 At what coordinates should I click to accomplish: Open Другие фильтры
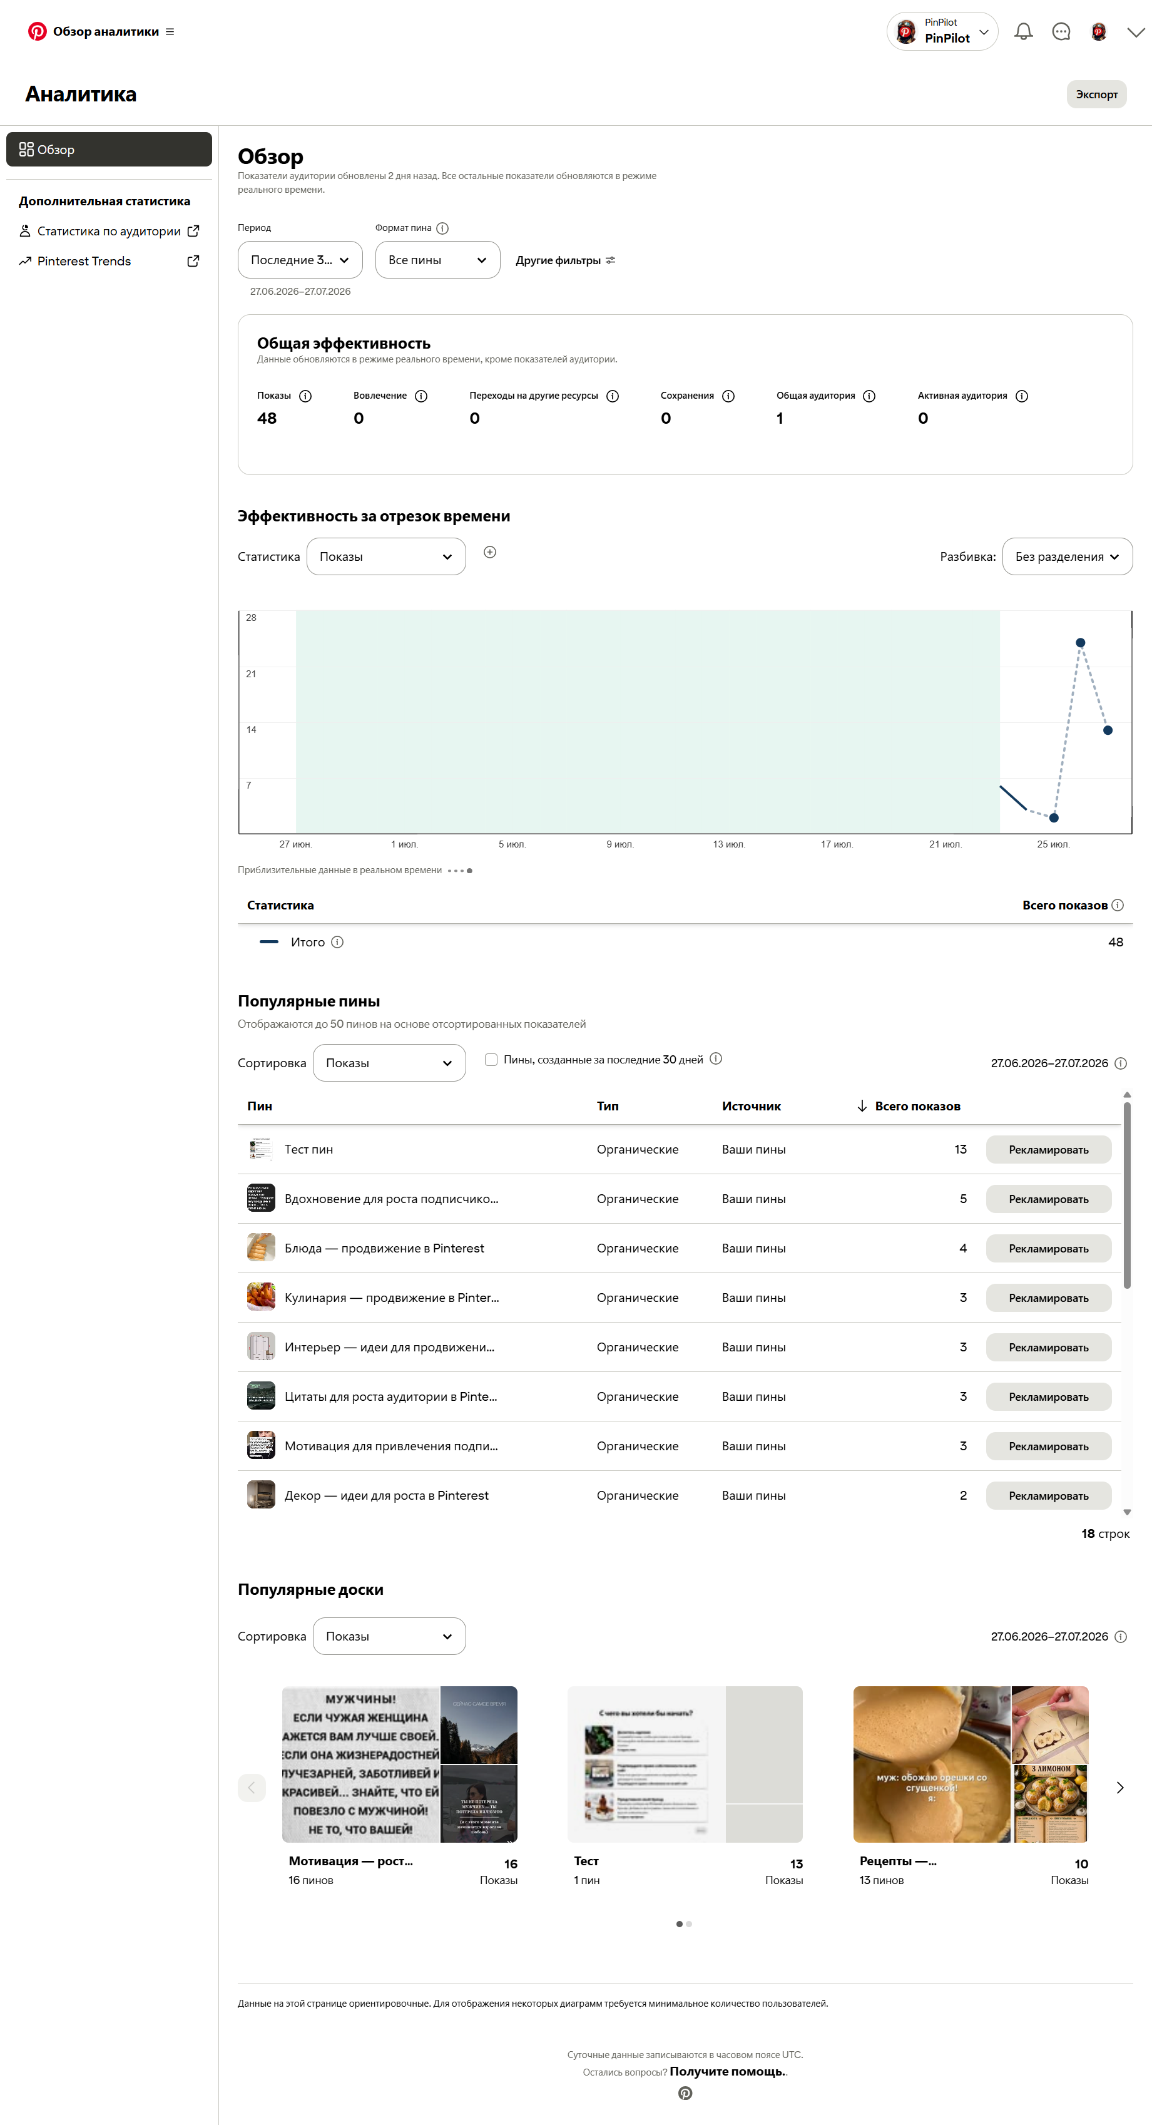pos(566,260)
